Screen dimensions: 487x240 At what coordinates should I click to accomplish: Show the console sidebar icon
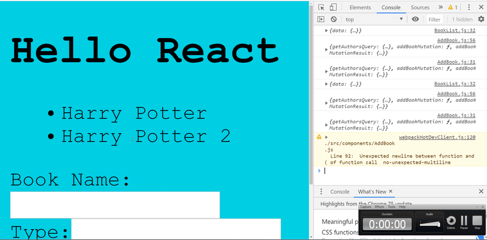[320, 20]
